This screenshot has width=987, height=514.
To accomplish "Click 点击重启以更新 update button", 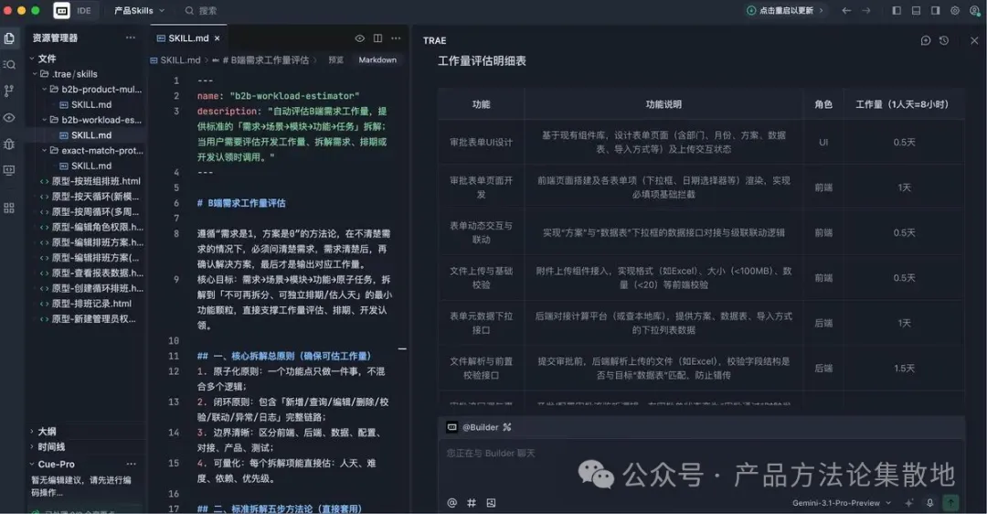I will point(785,11).
